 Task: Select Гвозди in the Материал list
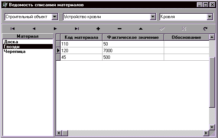click(x=27, y=47)
